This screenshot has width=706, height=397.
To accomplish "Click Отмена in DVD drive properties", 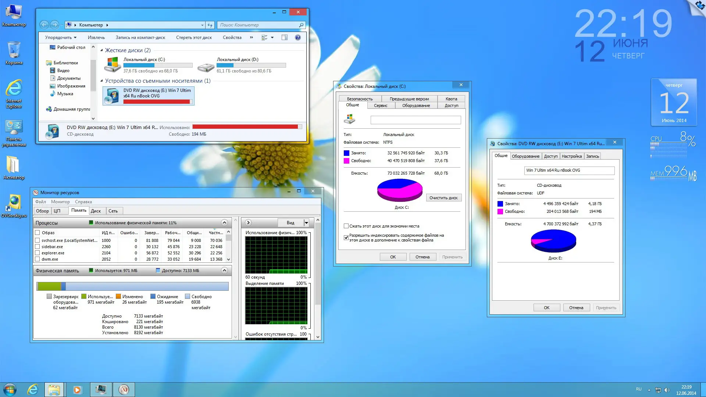I will (576, 308).
